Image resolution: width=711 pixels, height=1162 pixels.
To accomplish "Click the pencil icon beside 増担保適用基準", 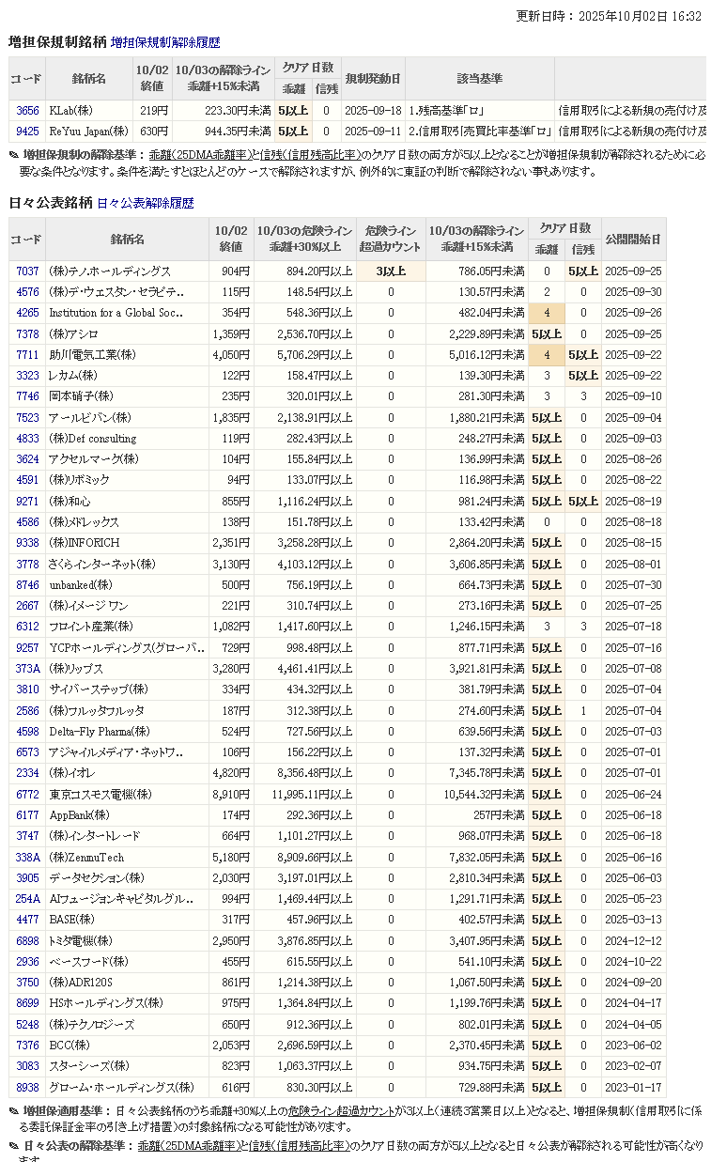I will pos(14,1111).
